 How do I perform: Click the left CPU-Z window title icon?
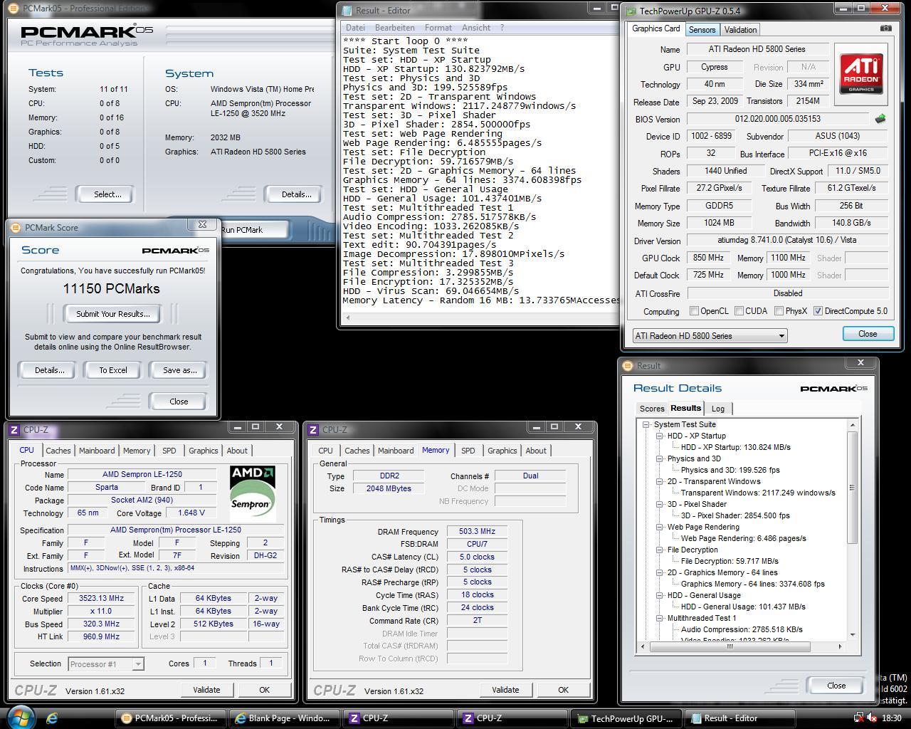click(x=14, y=429)
